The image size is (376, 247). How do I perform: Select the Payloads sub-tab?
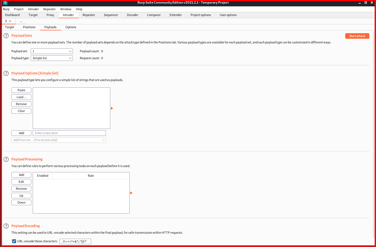tap(50, 27)
